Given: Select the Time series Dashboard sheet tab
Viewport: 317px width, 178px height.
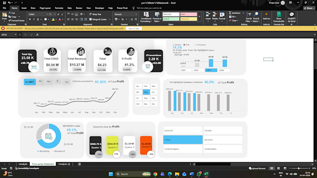Looking at the screenshot, I should pyautogui.click(x=43, y=164).
